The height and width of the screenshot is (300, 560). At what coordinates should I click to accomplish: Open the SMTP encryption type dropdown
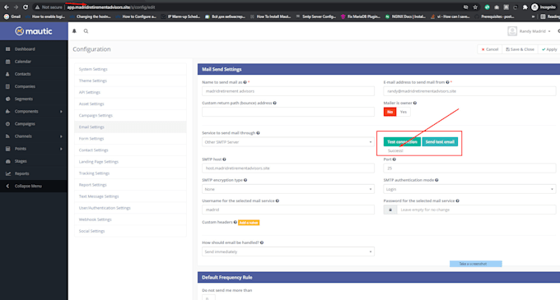click(288, 189)
